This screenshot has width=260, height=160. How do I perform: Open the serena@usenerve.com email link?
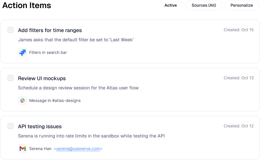pyautogui.click(x=78, y=149)
